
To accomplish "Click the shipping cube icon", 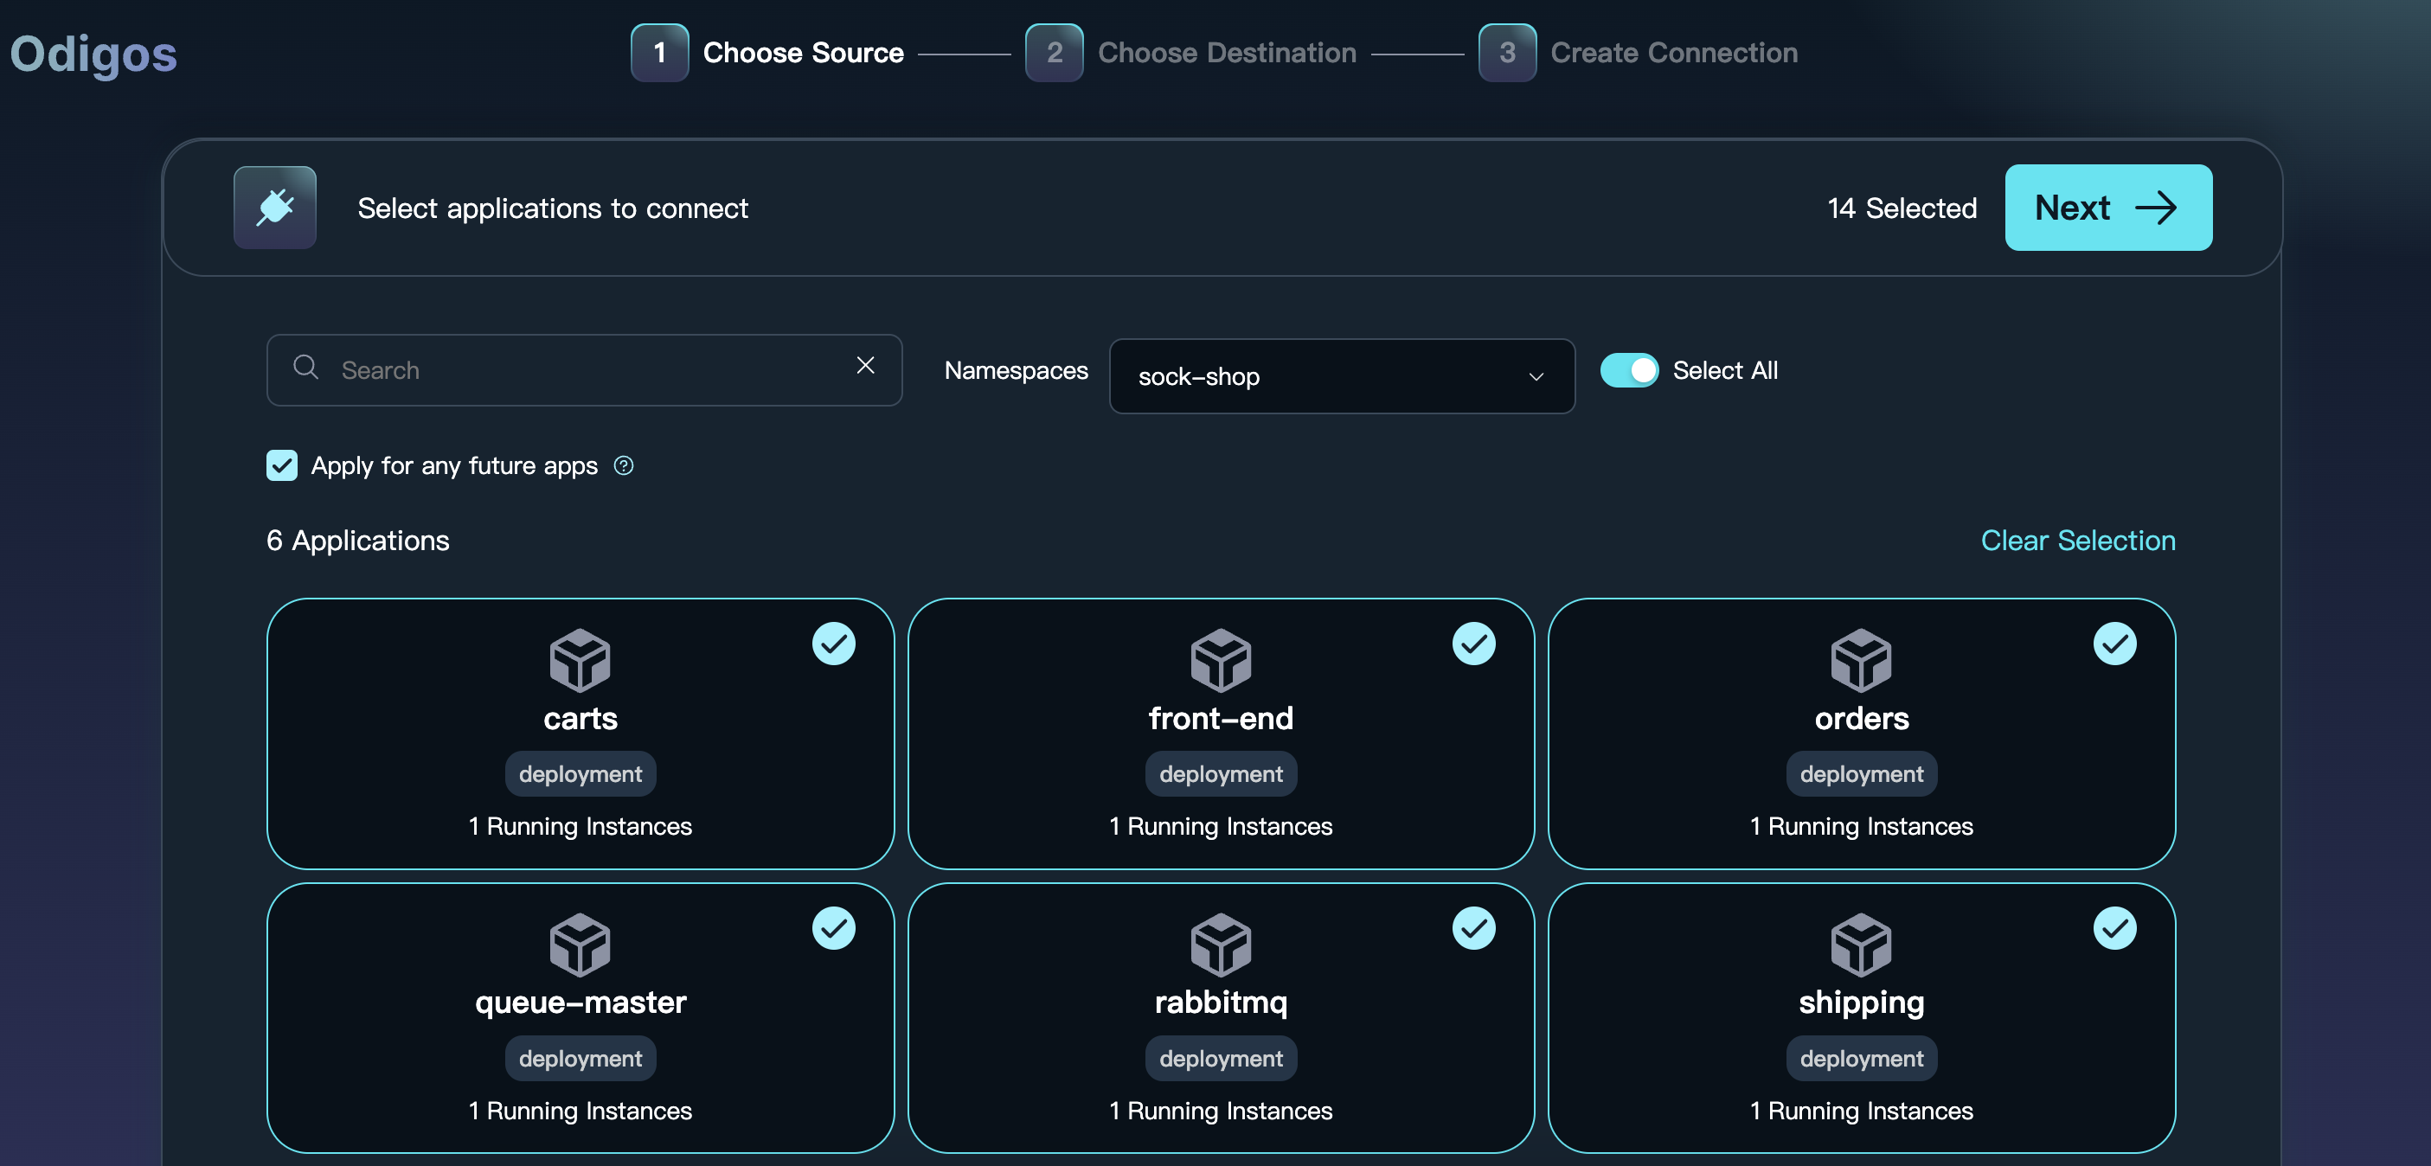I will point(1860,945).
